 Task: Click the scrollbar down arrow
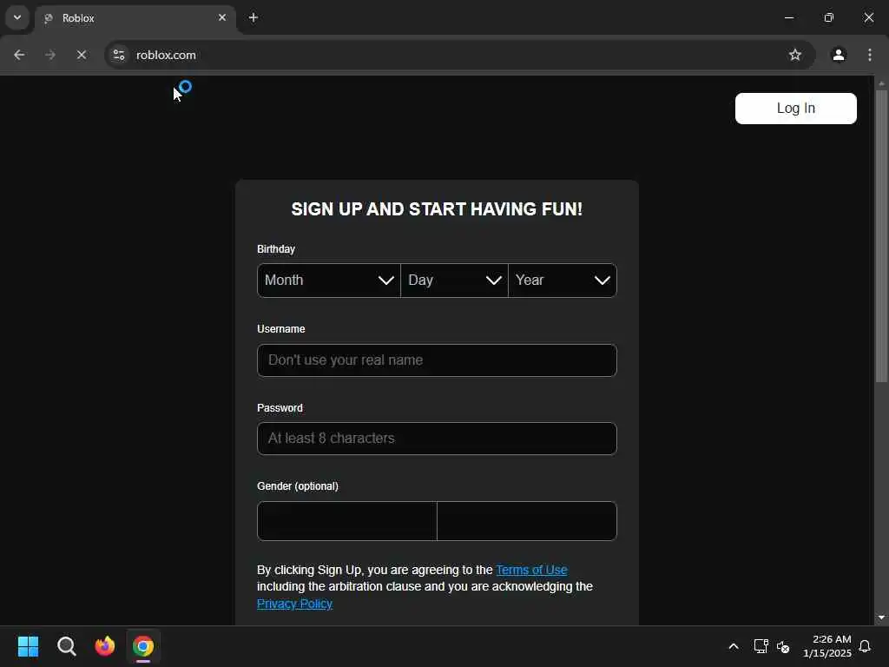[881, 617]
